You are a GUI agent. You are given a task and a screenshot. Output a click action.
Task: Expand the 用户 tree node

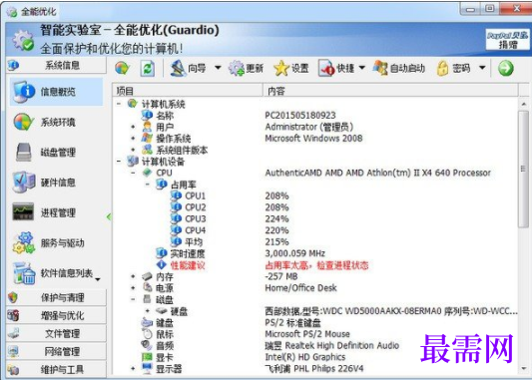coord(133,127)
